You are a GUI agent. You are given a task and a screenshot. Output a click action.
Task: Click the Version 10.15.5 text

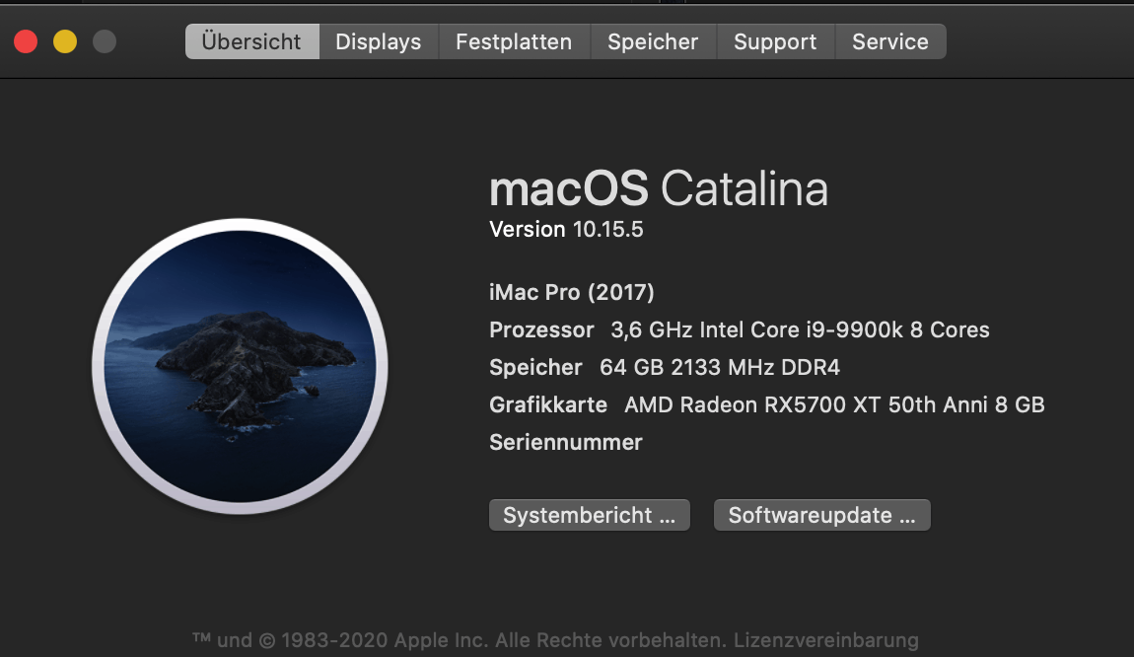coord(566,229)
